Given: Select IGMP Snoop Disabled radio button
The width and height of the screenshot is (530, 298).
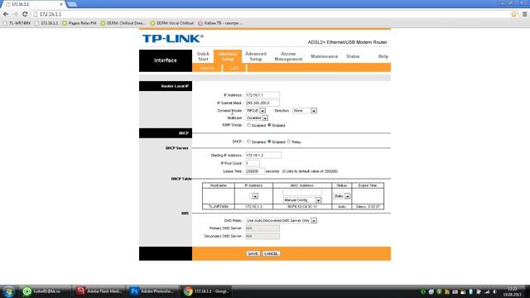Looking at the screenshot, I should (x=248, y=125).
